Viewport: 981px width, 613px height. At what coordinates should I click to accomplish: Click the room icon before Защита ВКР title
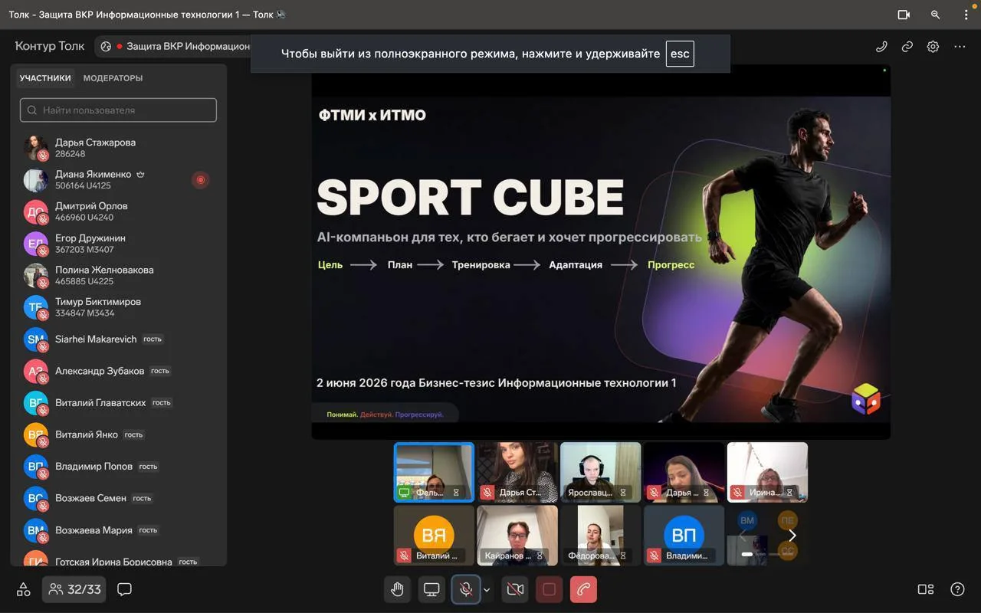click(106, 46)
